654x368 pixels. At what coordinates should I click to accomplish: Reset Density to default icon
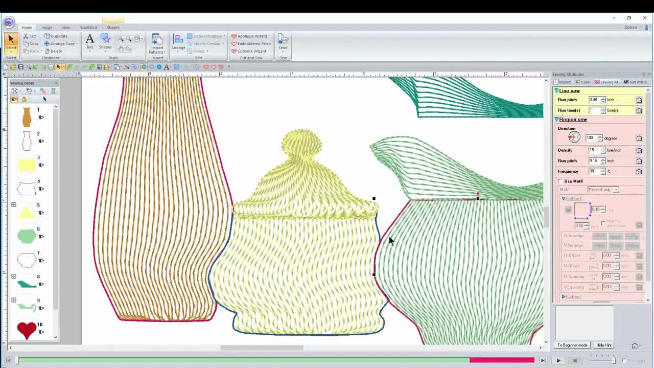639,150
